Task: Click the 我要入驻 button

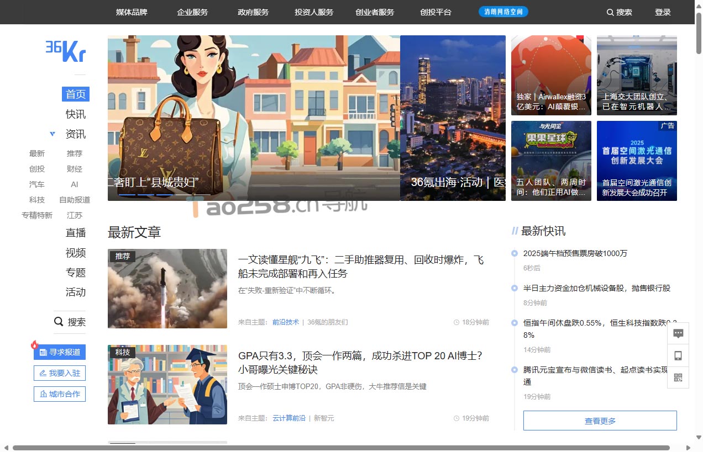Action: pos(60,373)
